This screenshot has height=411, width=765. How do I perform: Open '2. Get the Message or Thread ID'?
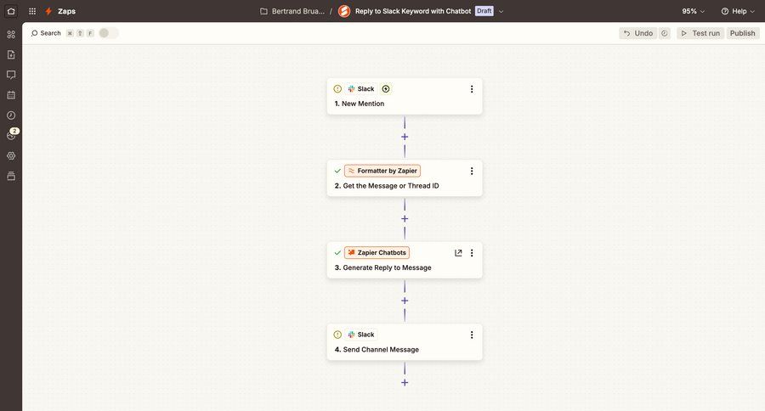[x=405, y=178]
